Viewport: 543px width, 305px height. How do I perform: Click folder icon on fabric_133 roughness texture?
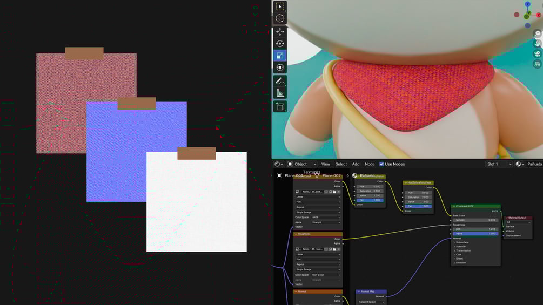click(x=334, y=249)
